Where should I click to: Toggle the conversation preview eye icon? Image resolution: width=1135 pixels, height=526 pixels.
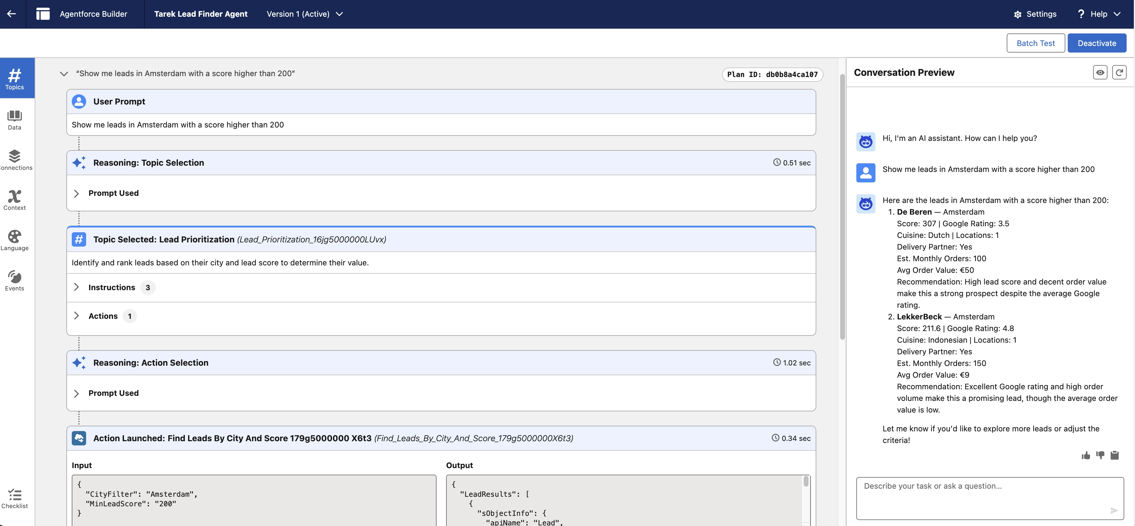click(1100, 73)
